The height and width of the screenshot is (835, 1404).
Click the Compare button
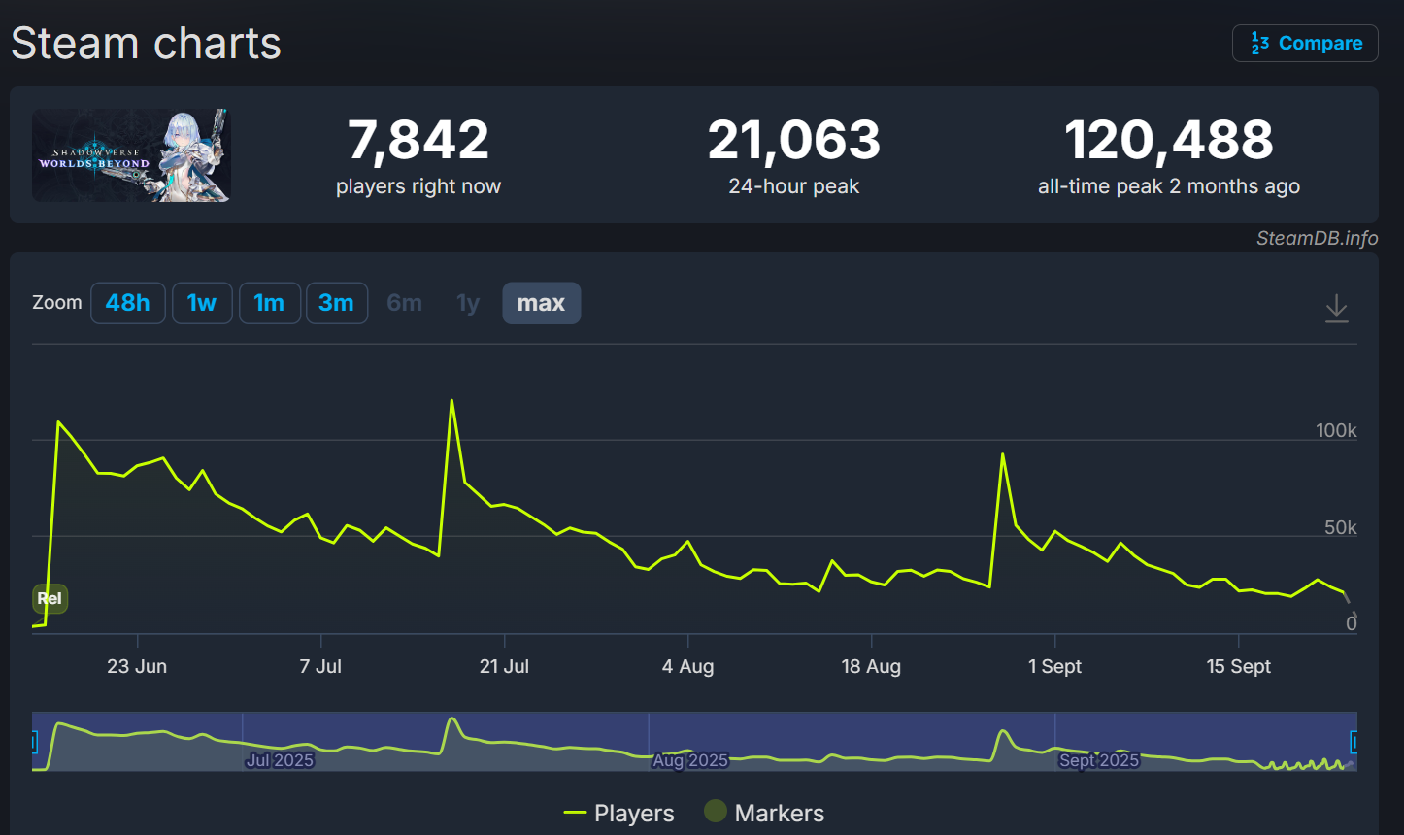pyautogui.click(x=1305, y=44)
